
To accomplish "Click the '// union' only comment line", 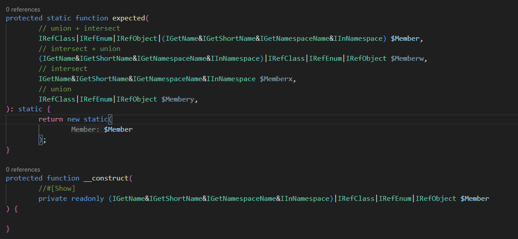I will [x=55, y=89].
